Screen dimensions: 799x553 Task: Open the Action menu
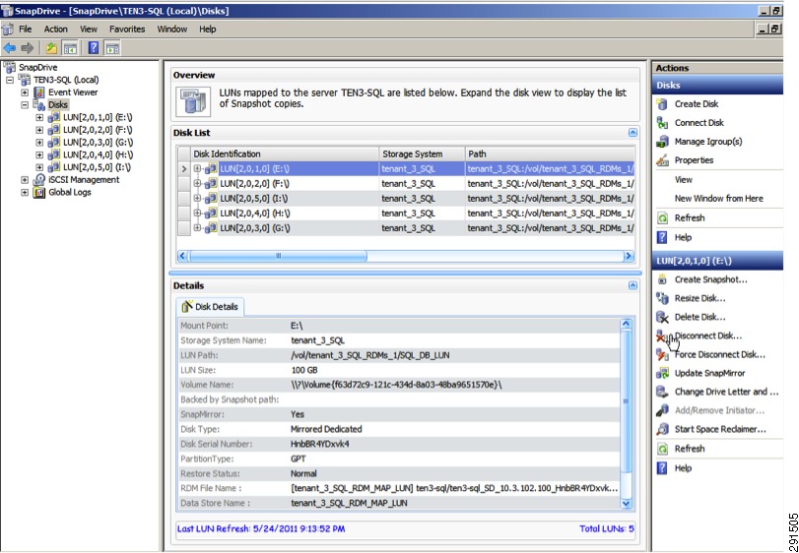pyautogui.click(x=55, y=30)
